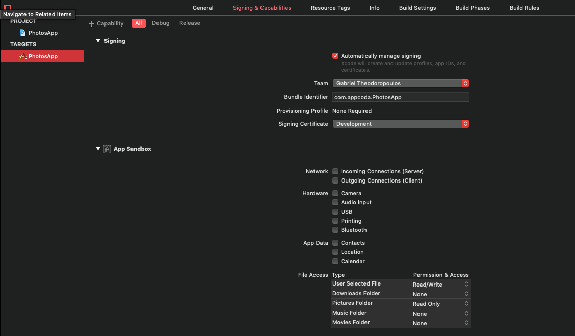
Task: Toggle the Bluetooth hardware checkbox
Action: pos(335,230)
